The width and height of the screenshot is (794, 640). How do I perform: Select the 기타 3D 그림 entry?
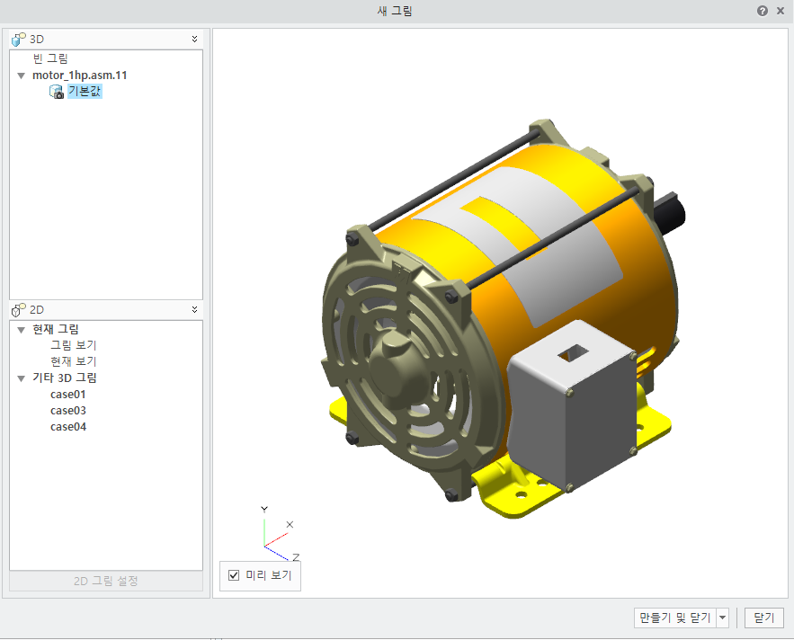pos(65,378)
